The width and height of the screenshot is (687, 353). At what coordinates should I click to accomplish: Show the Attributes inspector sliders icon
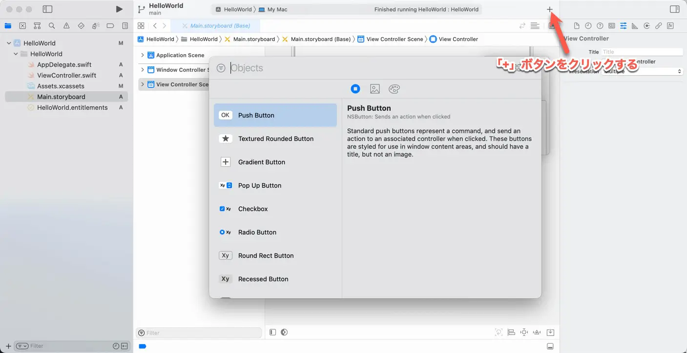(624, 26)
